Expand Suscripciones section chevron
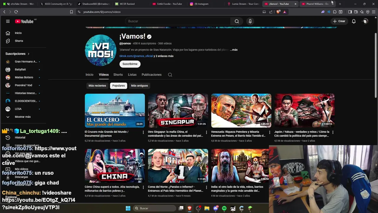 pos(29,54)
